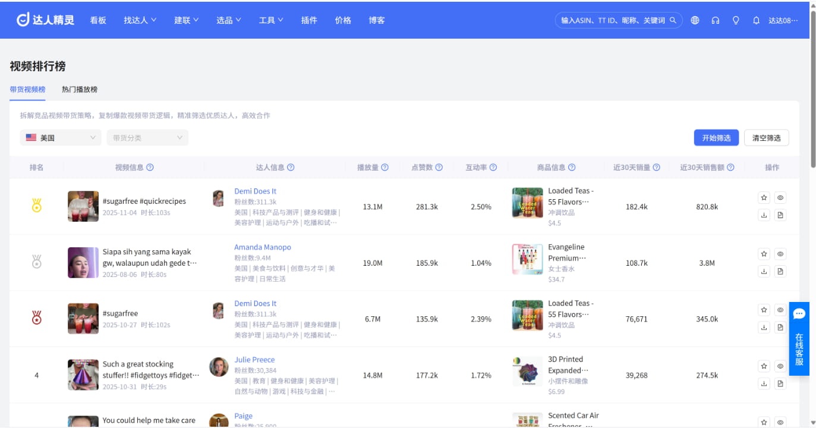Click the download icon on Demi Does It's row
This screenshot has width=816, height=428.
pos(764,215)
